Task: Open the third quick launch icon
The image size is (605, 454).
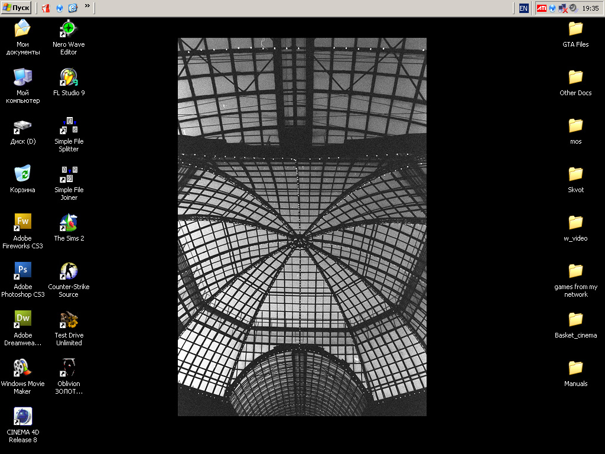Action: tap(73, 8)
